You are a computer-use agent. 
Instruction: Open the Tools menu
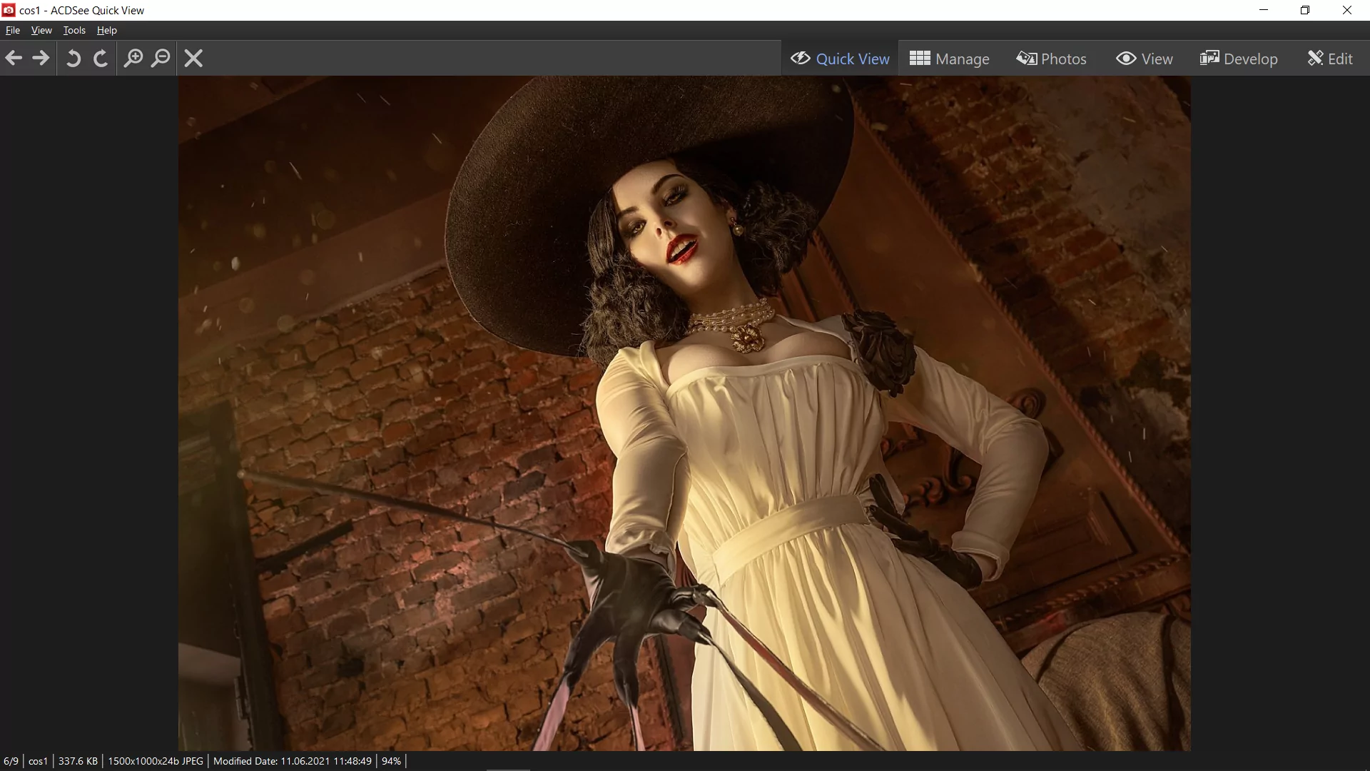(74, 30)
